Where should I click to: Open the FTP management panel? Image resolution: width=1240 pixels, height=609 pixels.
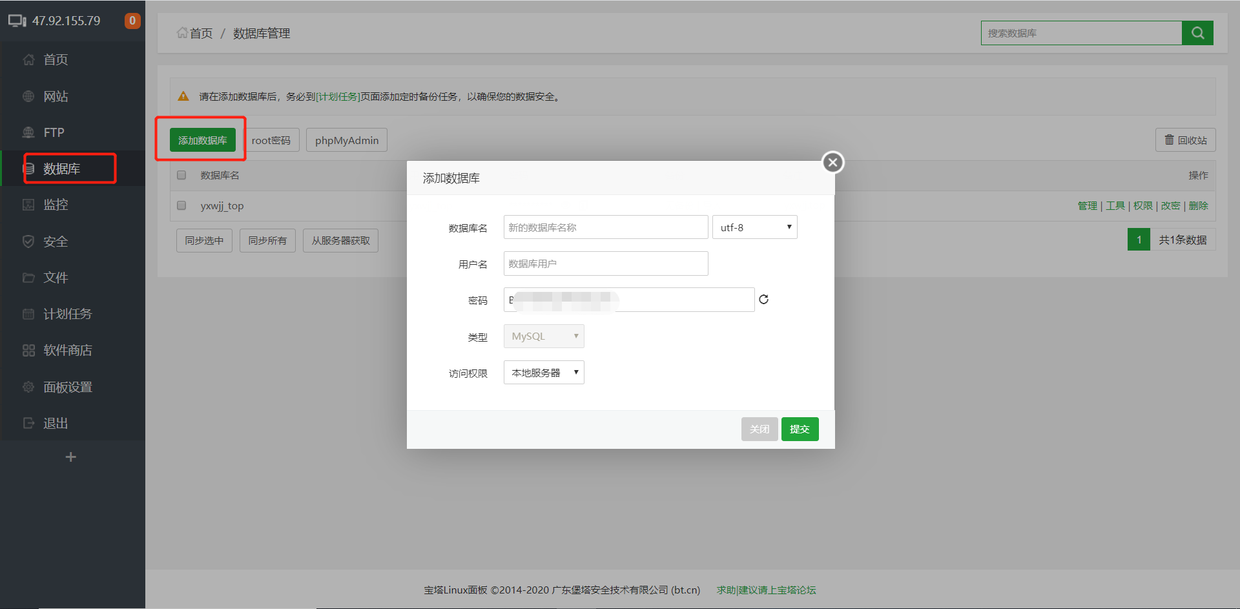[x=53, y=132]
